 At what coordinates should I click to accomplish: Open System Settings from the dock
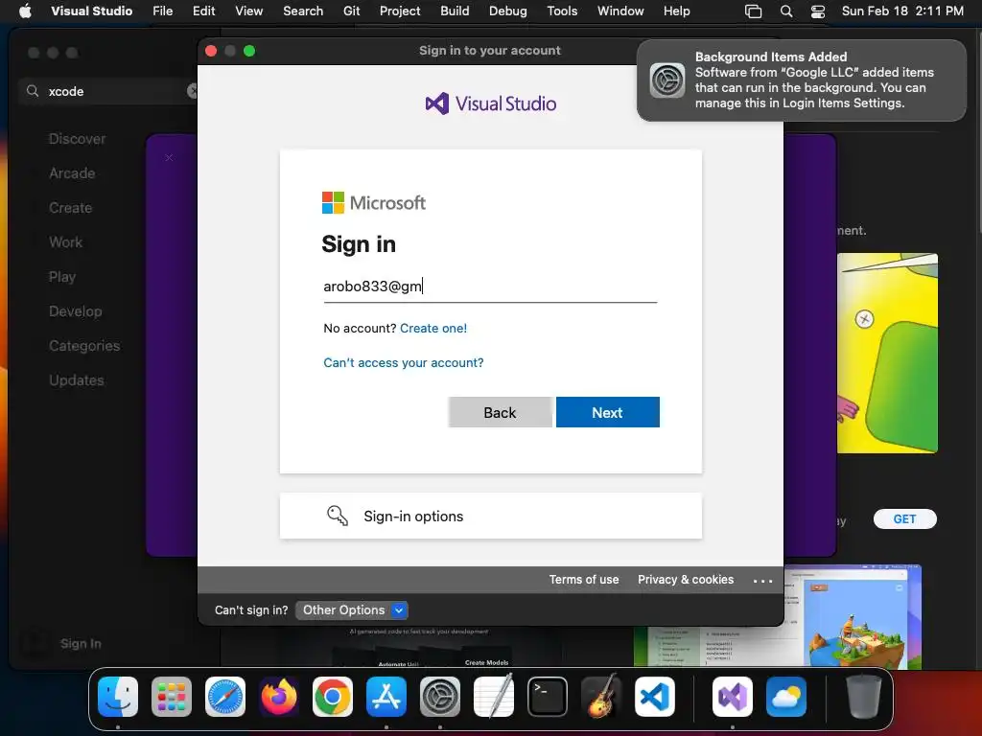[440, 697]
